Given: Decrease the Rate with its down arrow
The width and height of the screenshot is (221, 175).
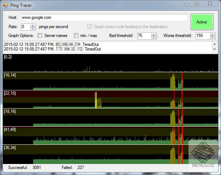Looking at the screenshot, I should (33, 28).
